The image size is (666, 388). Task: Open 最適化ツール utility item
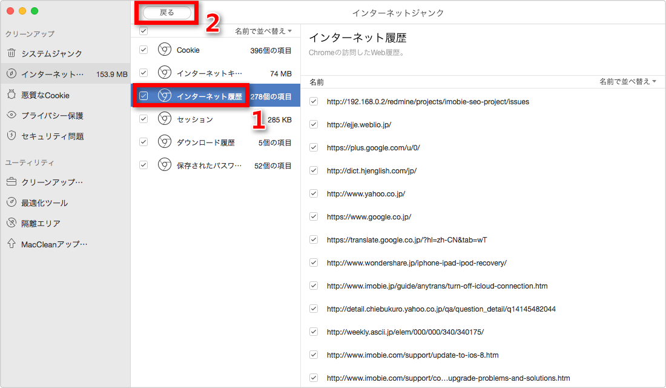65,202
